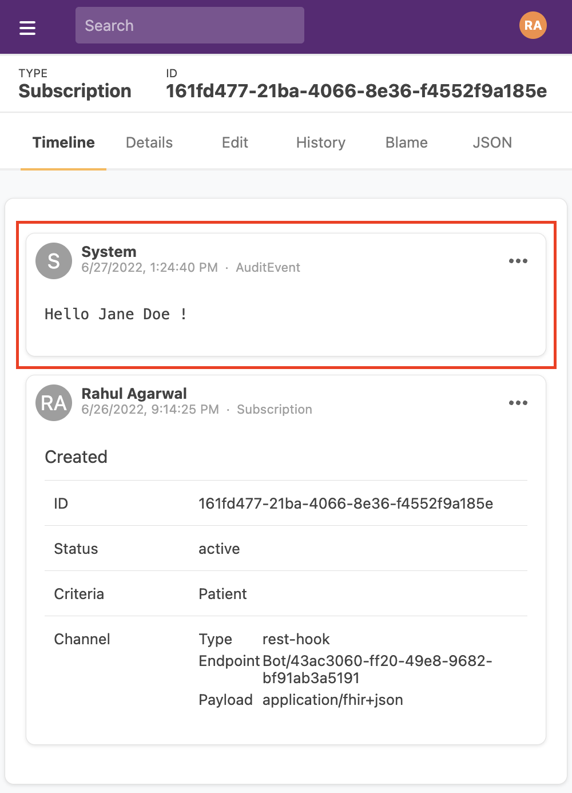Switch to the Details tab
The image size is (572, 793).
coord(149,142)
